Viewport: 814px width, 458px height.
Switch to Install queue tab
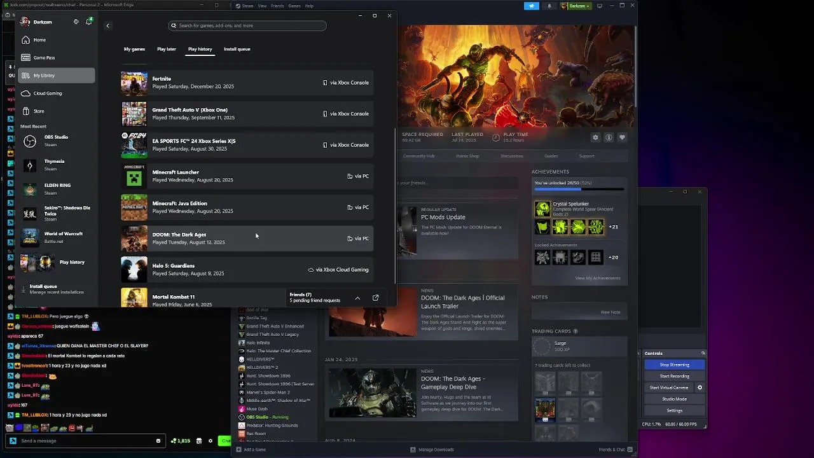237,49
